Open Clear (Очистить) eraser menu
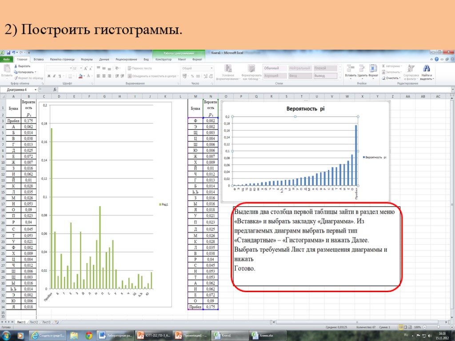Viewport: 455px width, 341px height. pyautogui.click(x=392, y=78)
